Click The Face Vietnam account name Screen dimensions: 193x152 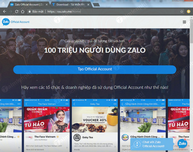pos(45,137)
